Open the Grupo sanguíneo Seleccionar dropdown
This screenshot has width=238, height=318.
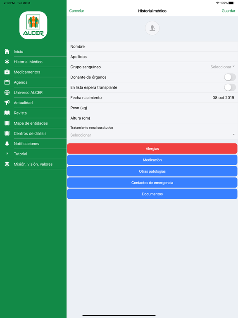pyautogui.click(x=222, y=67)
